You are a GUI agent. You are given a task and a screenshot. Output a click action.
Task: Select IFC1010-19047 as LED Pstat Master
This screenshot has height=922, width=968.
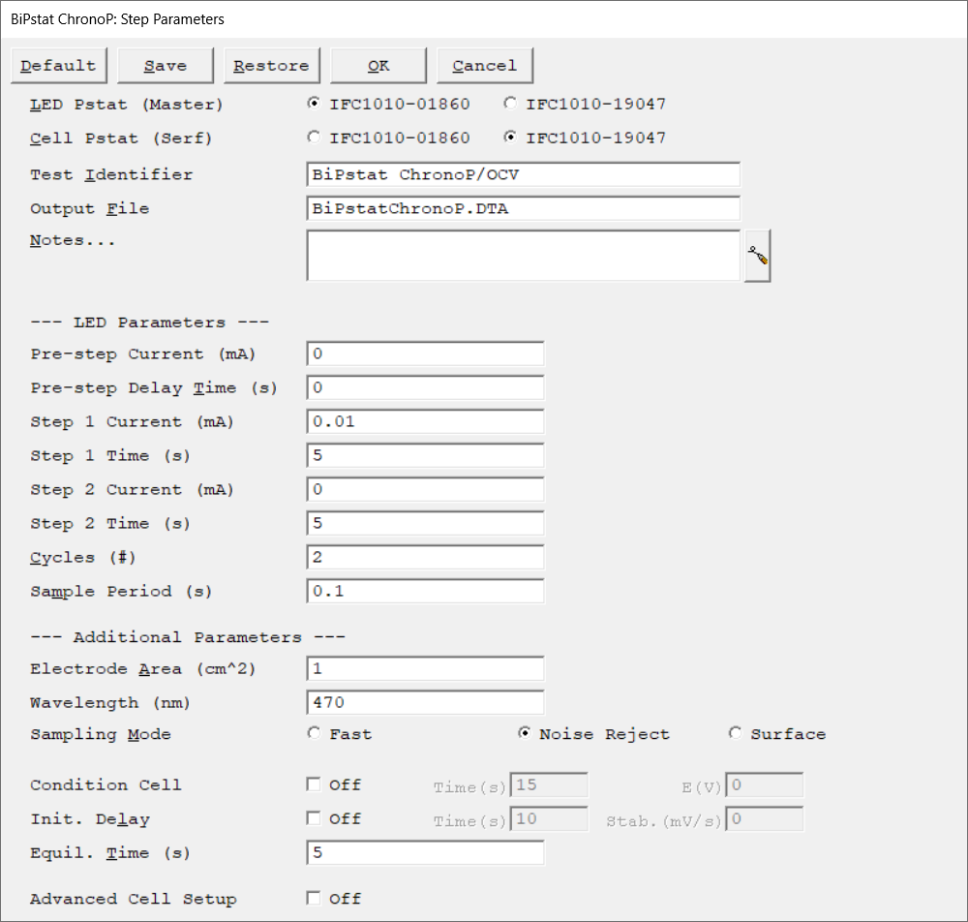click(x=510, y=104)
